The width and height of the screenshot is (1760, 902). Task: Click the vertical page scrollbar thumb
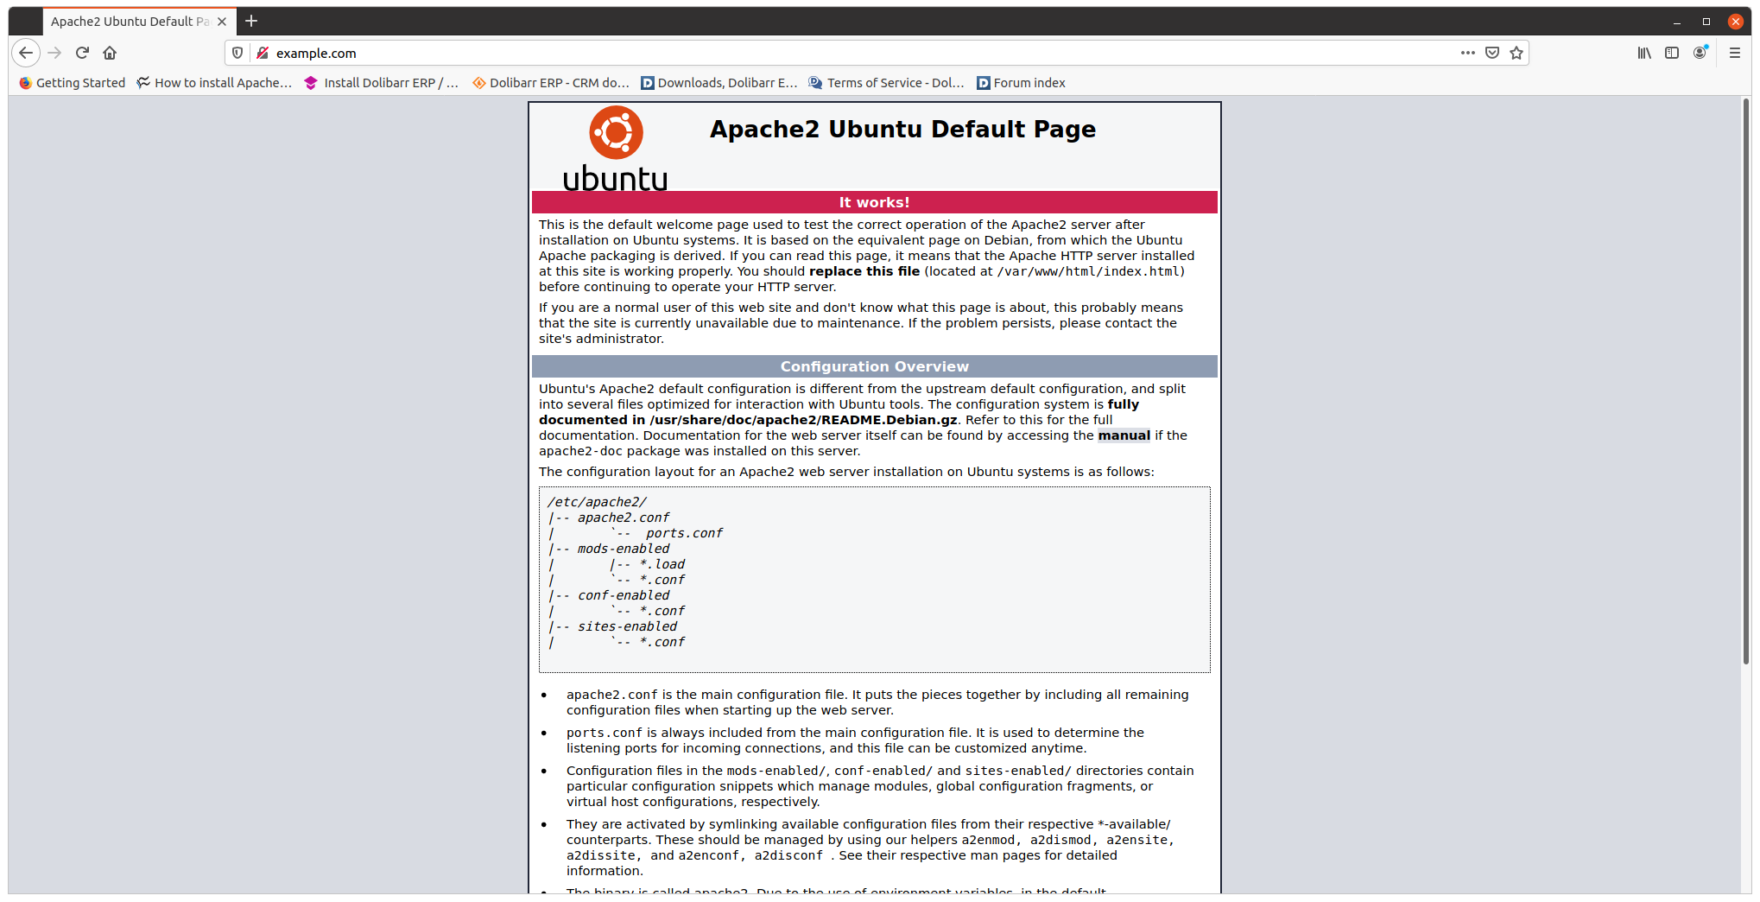pyautogui.click(x=1746, y=380)
